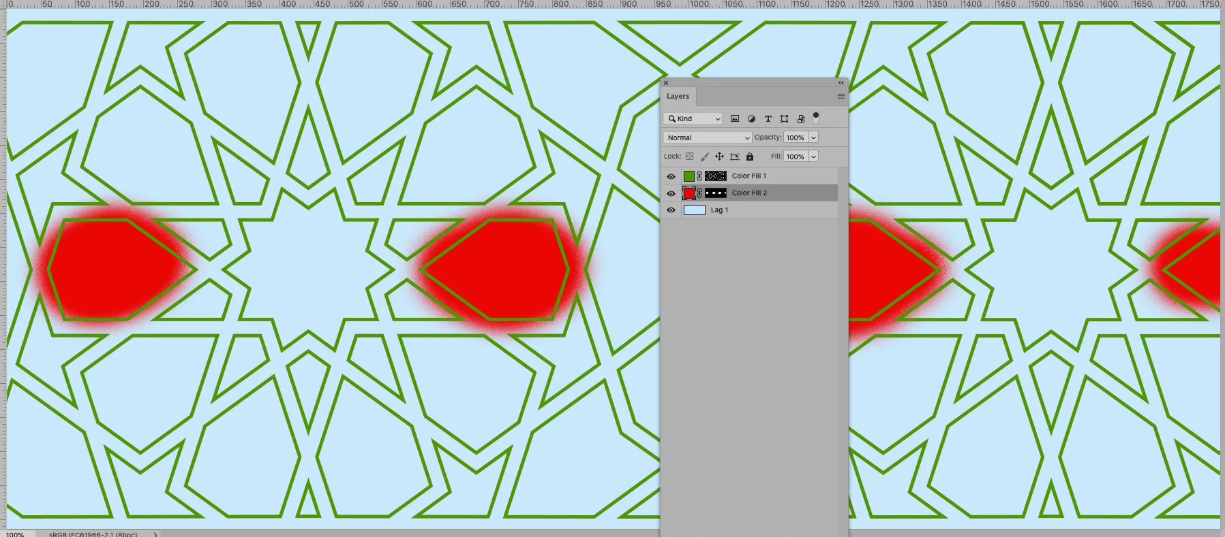Toggle the Color Fill 1 mask link icon

click(x=699, y=176)
